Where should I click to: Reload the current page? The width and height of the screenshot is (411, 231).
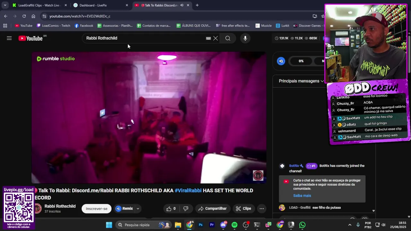tap(24, 16)
